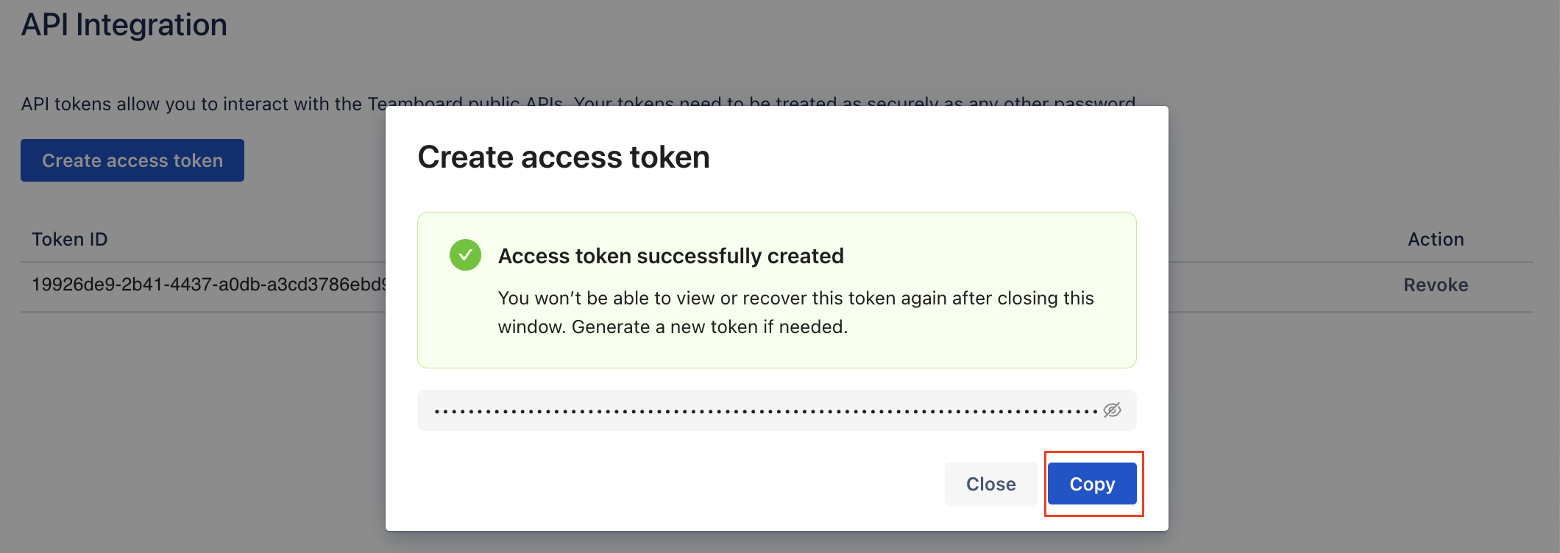This screenshot has height=553, width=1560.
Task: Click the Token ID column header
Action: 70,240
